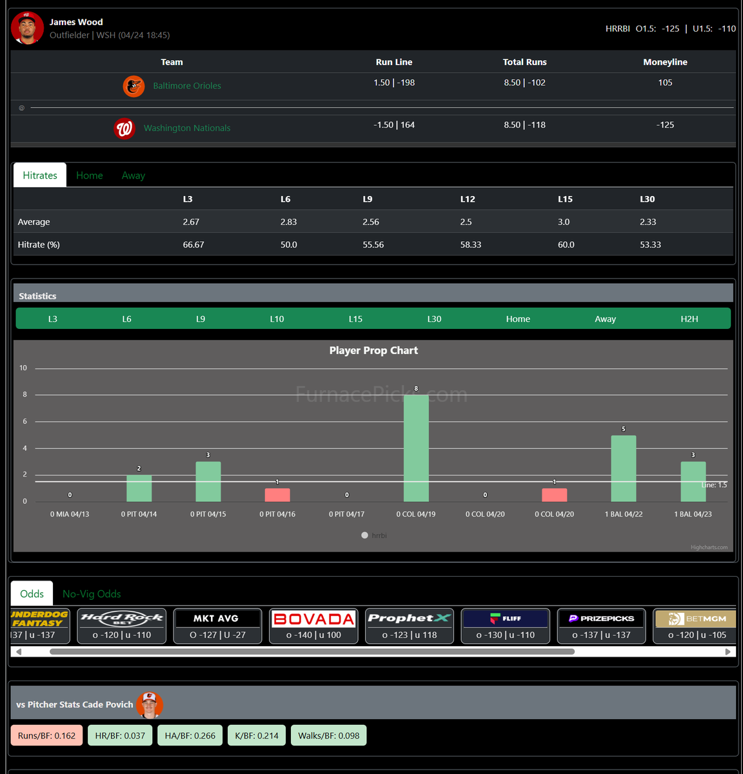Click the Line: 1.5 chart label
Viewport: 743px width, 774px height.
point(714,485)
